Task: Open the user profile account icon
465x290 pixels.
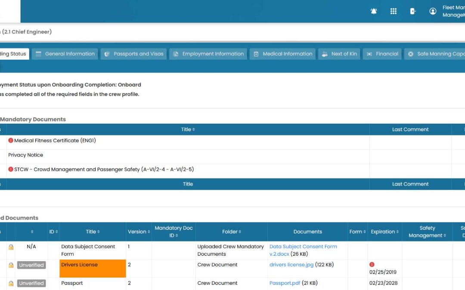Action: click(433, 11)
